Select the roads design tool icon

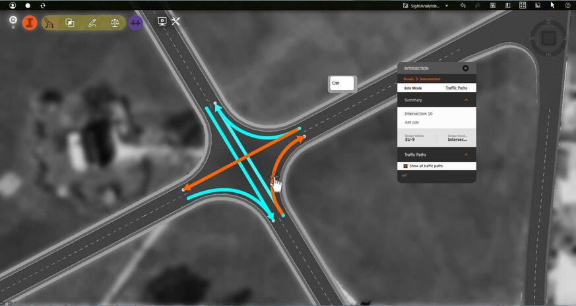[x=50, y=22]
